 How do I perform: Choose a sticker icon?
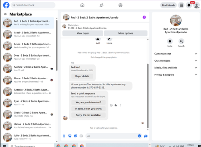tap(76, 136)
